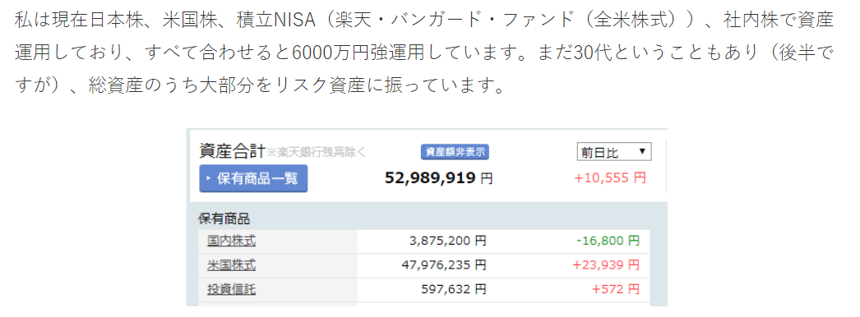Viewport: 860px width, 317px height.
Task: Open the 米国株式 link
Action: click(232, 265)
